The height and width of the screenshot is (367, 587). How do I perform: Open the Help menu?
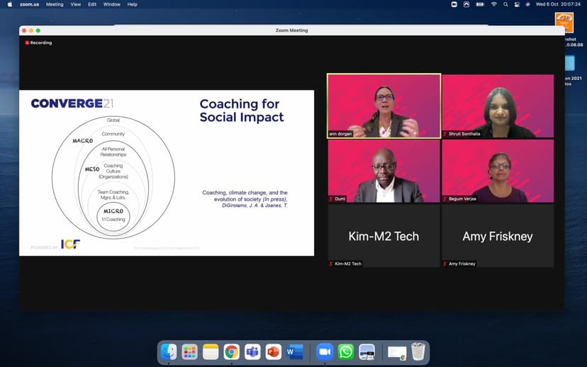tap(132, 4)
